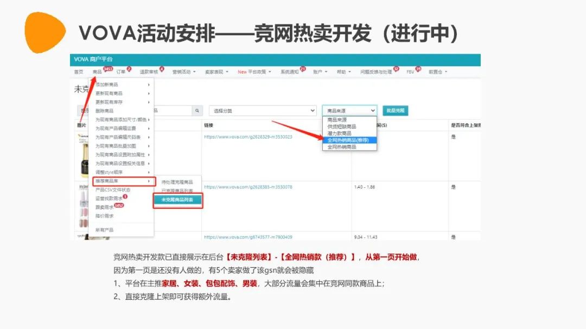This screenshot has height=329, width=586.
Task: Click the pink nail polish product thumbnail
Action: pyautogui.click(x=84, y=206)
